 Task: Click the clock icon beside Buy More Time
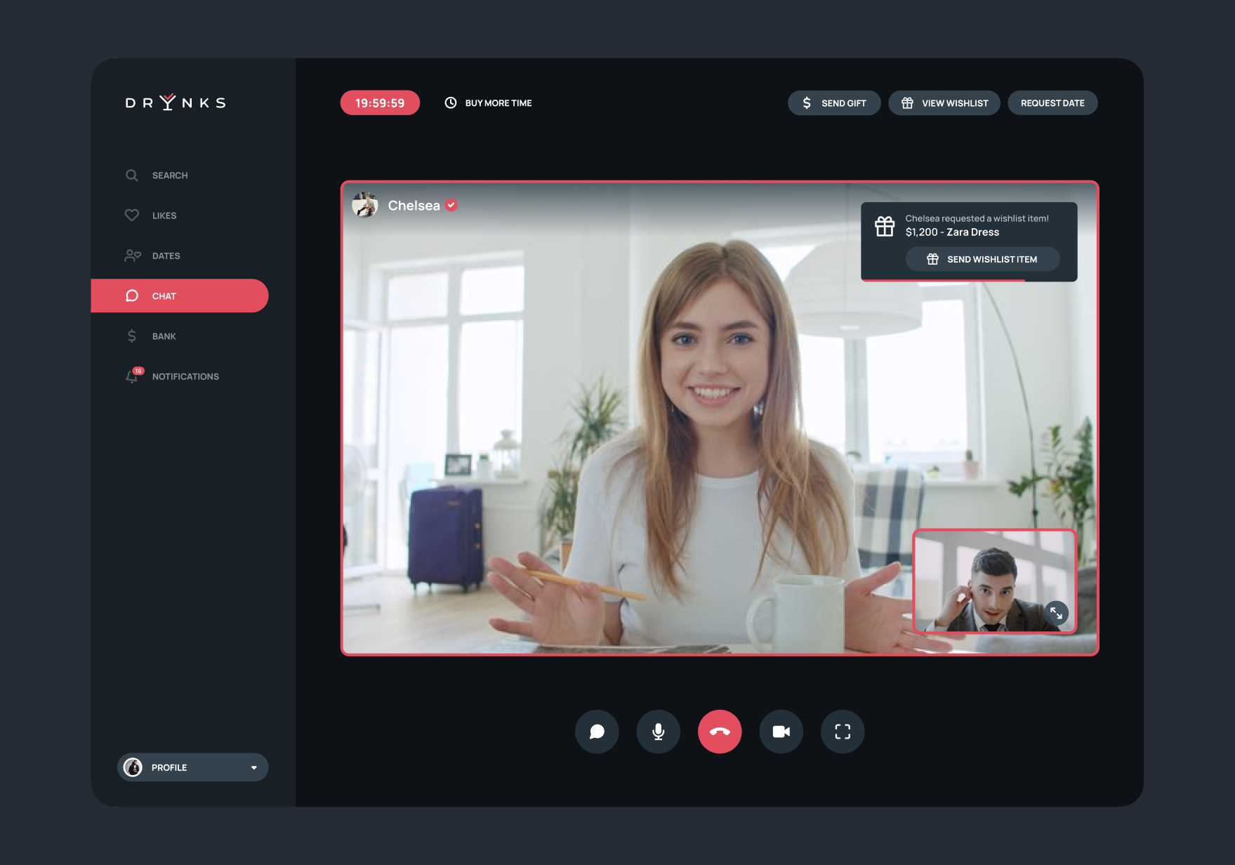coord(451,103)
